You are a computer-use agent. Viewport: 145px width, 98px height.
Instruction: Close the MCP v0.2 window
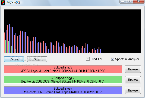(139, 2)
